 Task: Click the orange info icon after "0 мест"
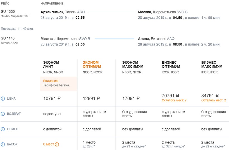tap(57, 144)
